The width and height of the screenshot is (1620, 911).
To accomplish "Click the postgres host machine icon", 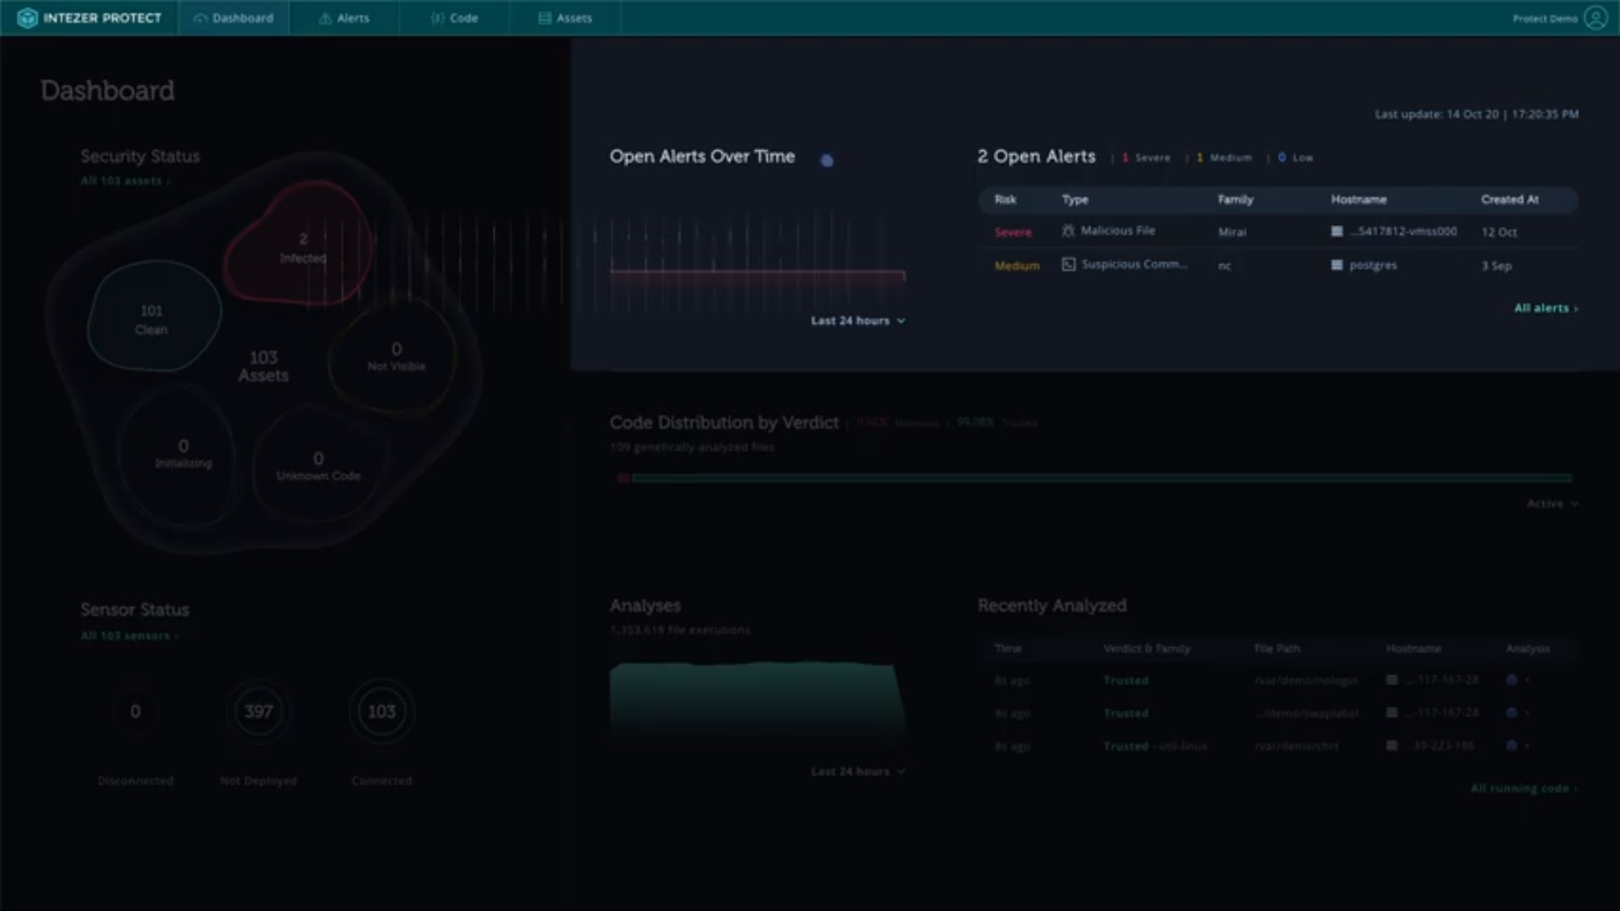I will click(x=1336, y=265).
